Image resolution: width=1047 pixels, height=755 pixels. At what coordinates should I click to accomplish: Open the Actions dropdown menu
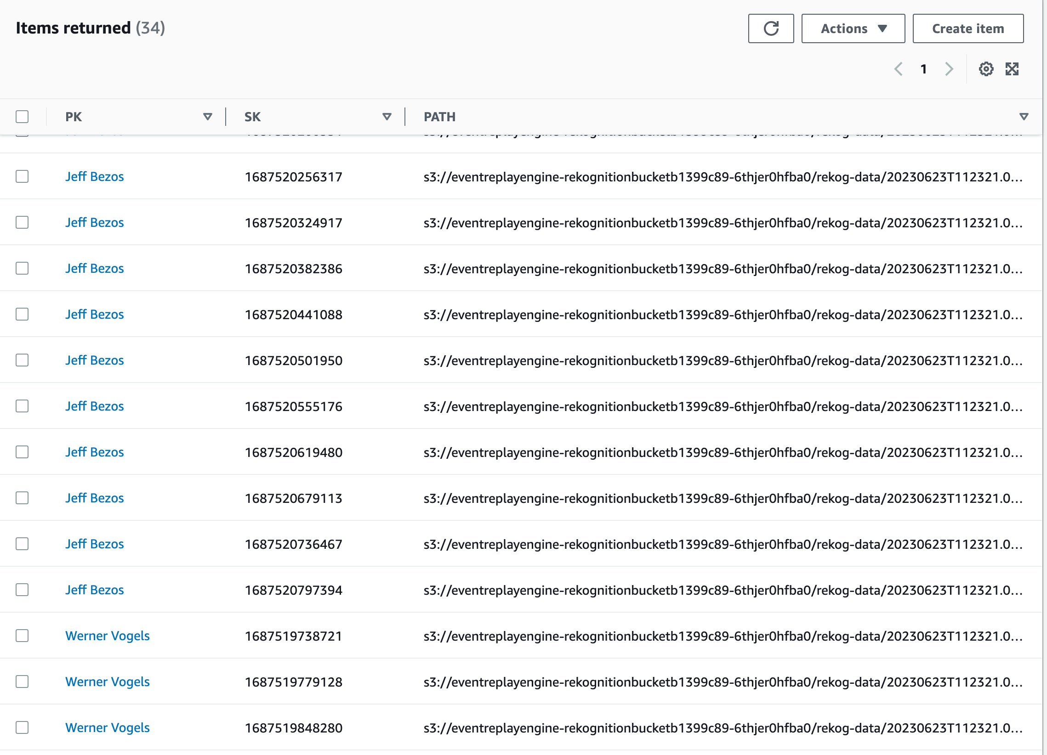click(853, 28)
